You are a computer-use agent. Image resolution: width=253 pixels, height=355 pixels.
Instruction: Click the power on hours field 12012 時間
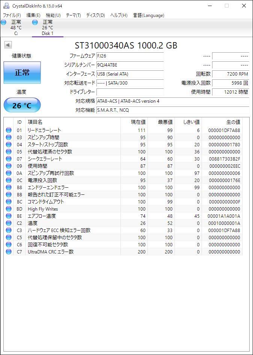230,92
